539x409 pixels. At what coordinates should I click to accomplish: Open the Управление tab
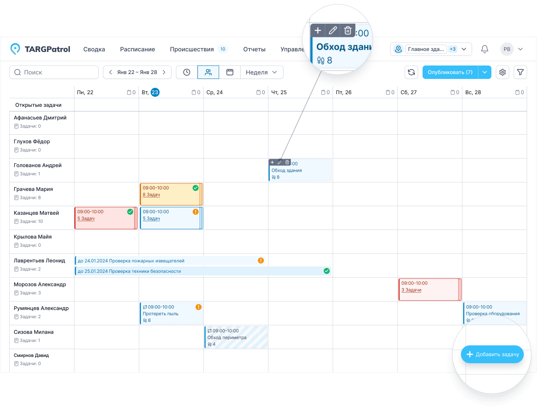(292, 49)
